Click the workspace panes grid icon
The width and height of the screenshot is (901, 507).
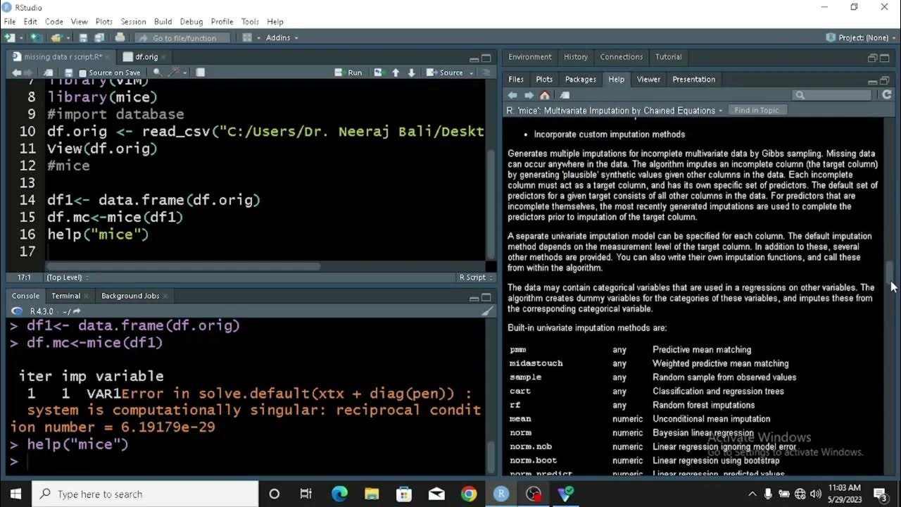(x=247, y=37)
